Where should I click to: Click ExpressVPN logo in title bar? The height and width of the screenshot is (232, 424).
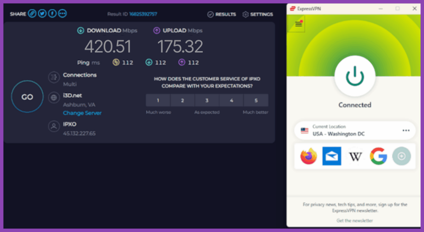point(293,8)
